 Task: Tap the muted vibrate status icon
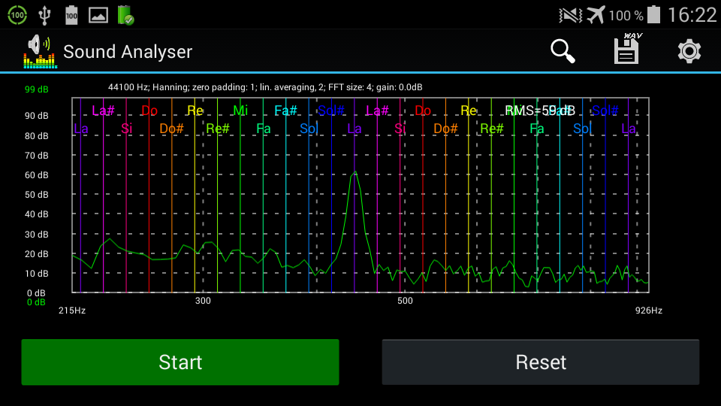tap(570, 14)
